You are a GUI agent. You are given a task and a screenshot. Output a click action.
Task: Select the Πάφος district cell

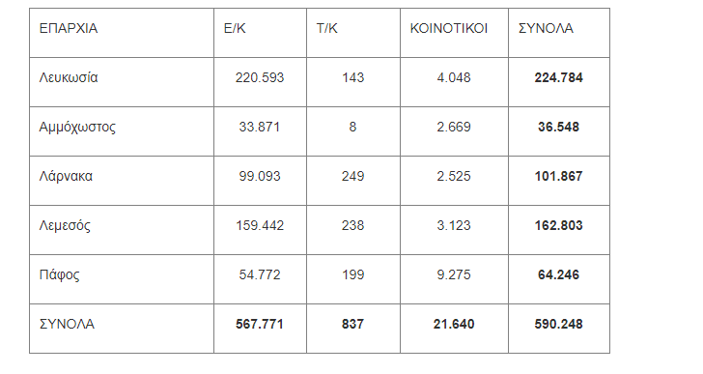[x=122, y=279]
